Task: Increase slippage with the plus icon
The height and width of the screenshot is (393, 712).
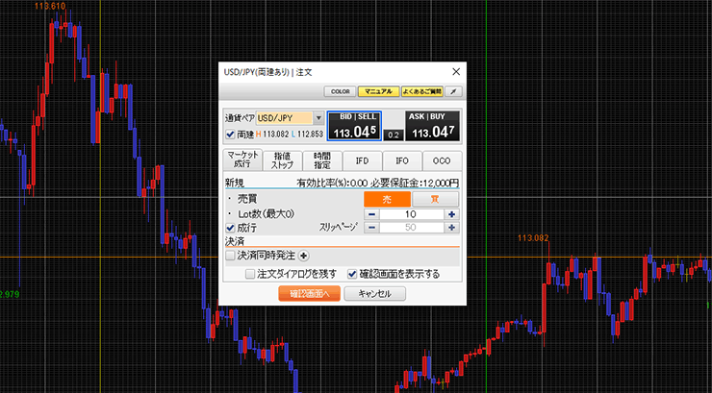Action: [x=451, y=228]
